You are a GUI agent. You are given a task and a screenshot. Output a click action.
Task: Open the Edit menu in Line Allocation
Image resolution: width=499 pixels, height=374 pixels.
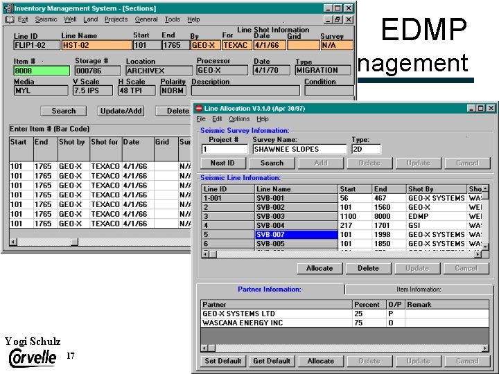(217, 119)
